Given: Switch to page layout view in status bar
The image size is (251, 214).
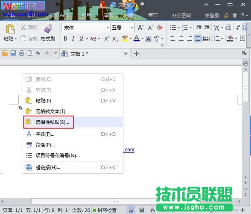Looking at the screenshot, I should pos(131,210).
